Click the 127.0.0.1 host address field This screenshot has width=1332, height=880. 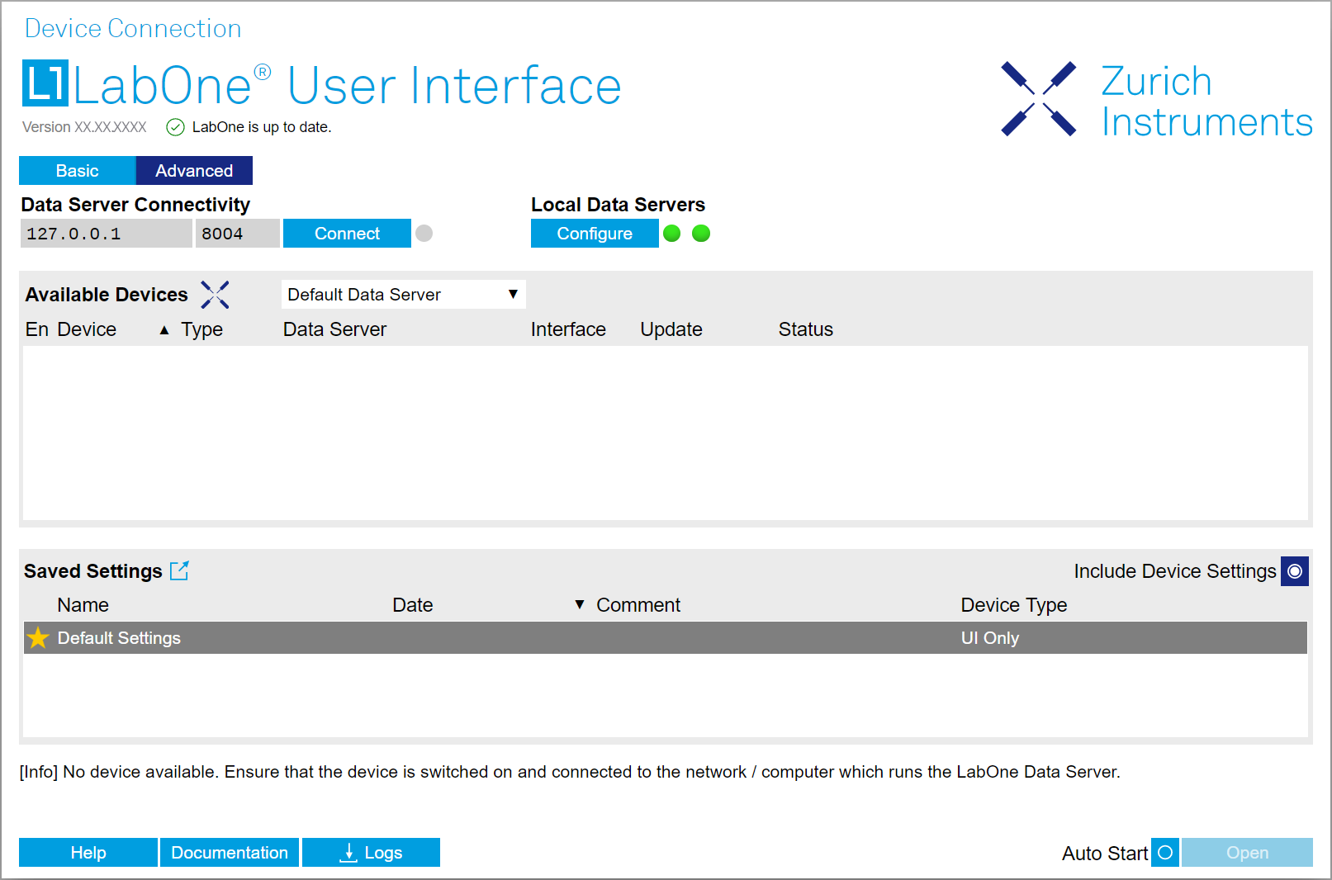click(x=106, y=234)
